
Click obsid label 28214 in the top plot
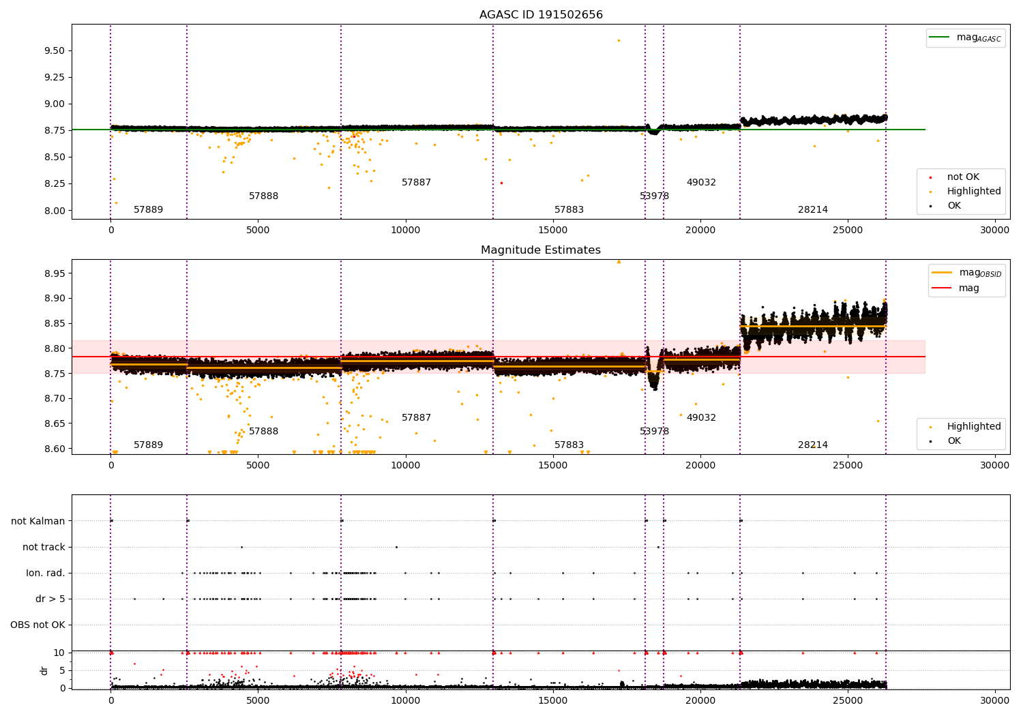pyautogui.click(x=813, y=210)
